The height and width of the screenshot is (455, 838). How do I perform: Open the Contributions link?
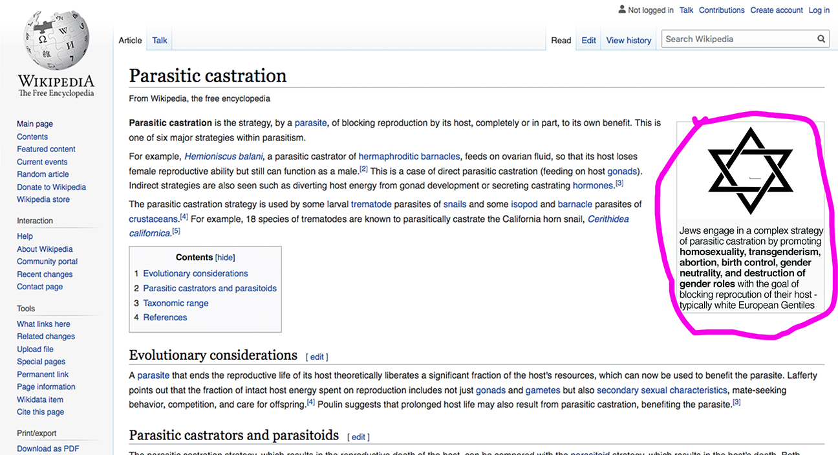point(722,10)
